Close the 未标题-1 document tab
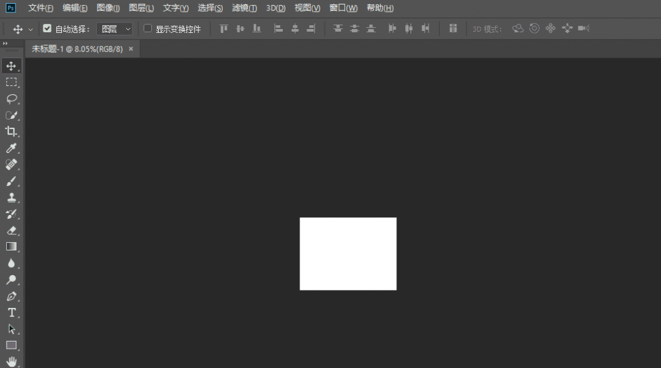Screen dimensions: 661x368 131,49
